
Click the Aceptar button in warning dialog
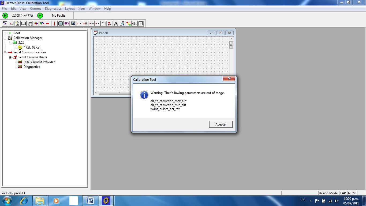[221, 124]
